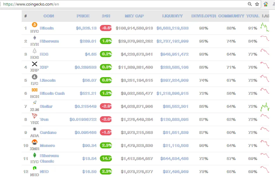Open the Ethereum Classic coin page link
Viewport: 275px width, 178px height.
[49, 158]
